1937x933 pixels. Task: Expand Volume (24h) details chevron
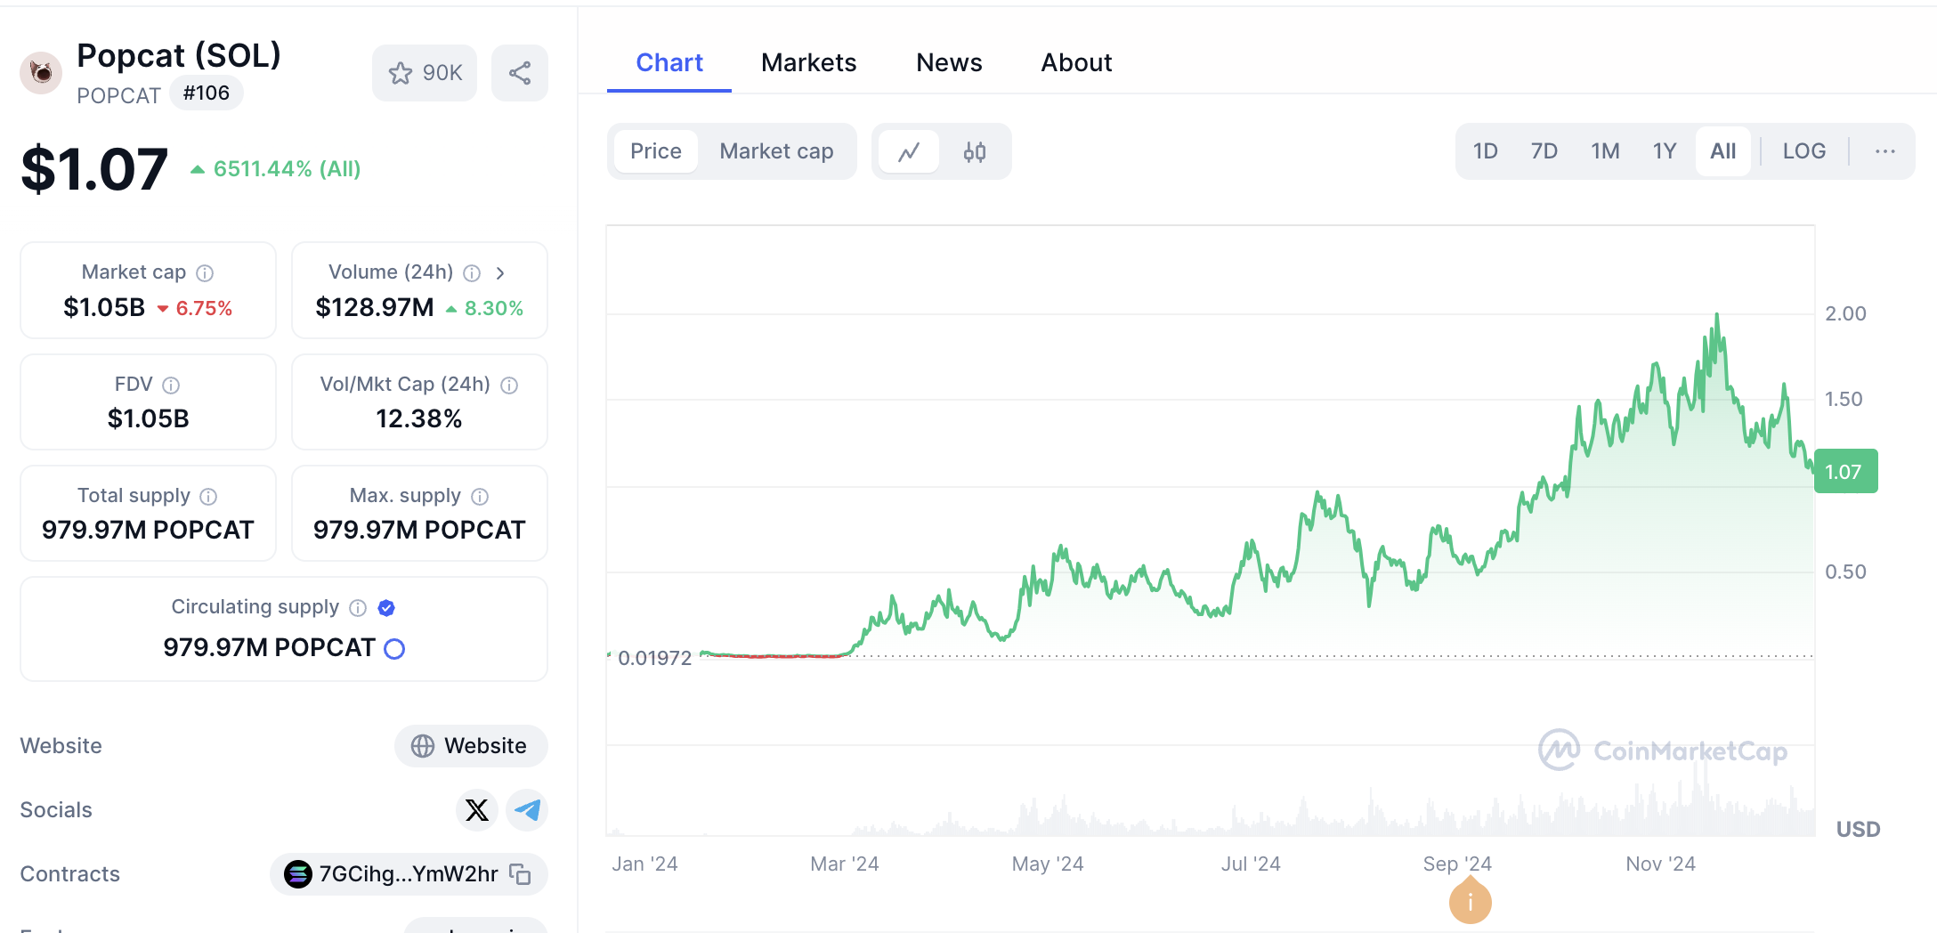coord(500,272)
